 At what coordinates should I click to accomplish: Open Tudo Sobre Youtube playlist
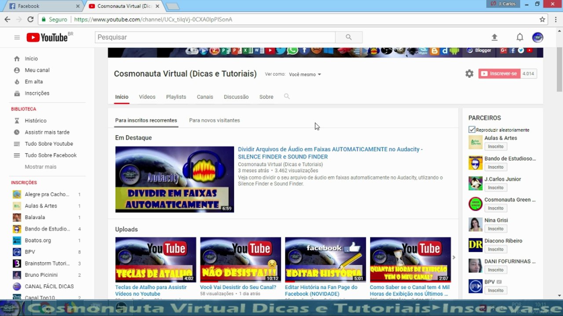point(48,144)
